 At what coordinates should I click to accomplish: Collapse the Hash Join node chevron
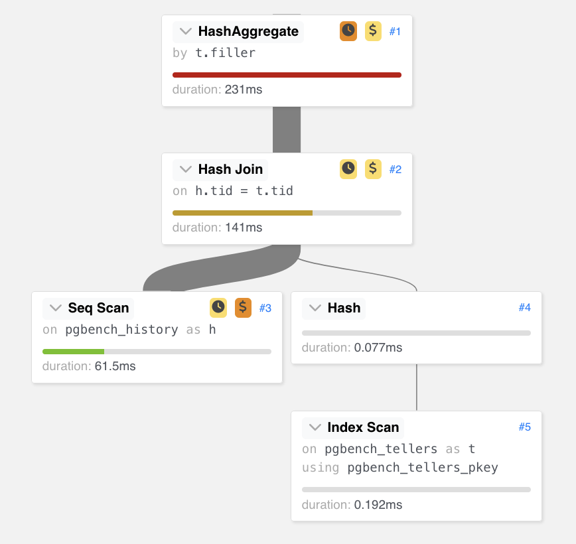tap(186, 169)
